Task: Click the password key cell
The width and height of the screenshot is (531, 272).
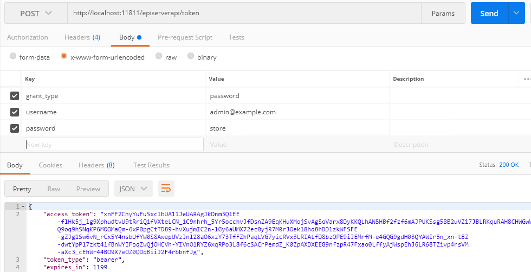Action: [x=113, y=128]
